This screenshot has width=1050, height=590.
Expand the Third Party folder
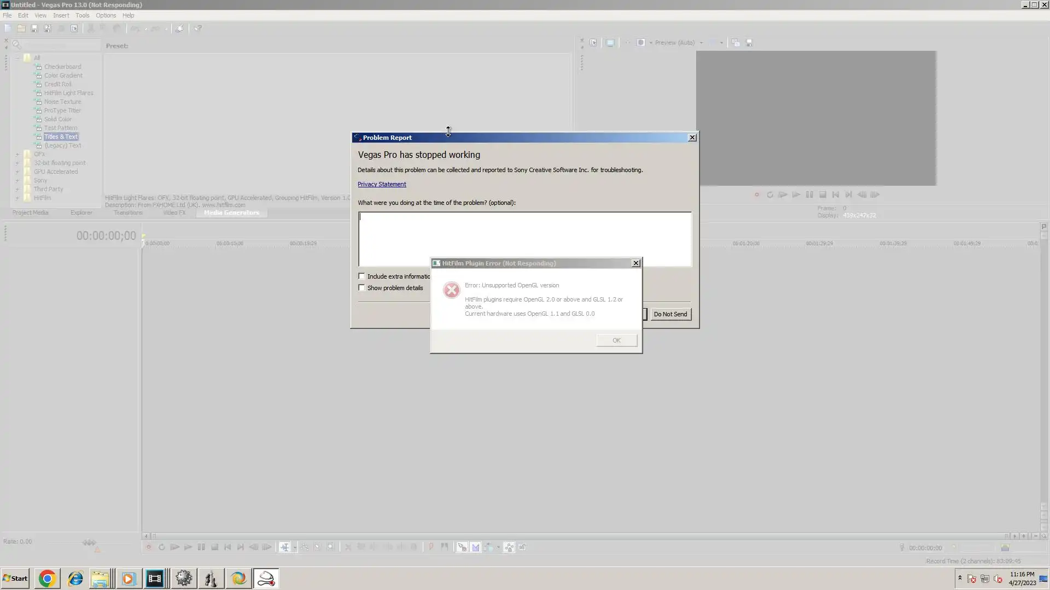[x=17, y=190]
